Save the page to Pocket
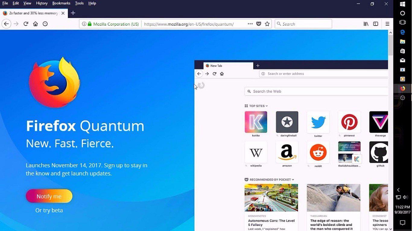Screen dimensions: 412x231 click(259, 24)
